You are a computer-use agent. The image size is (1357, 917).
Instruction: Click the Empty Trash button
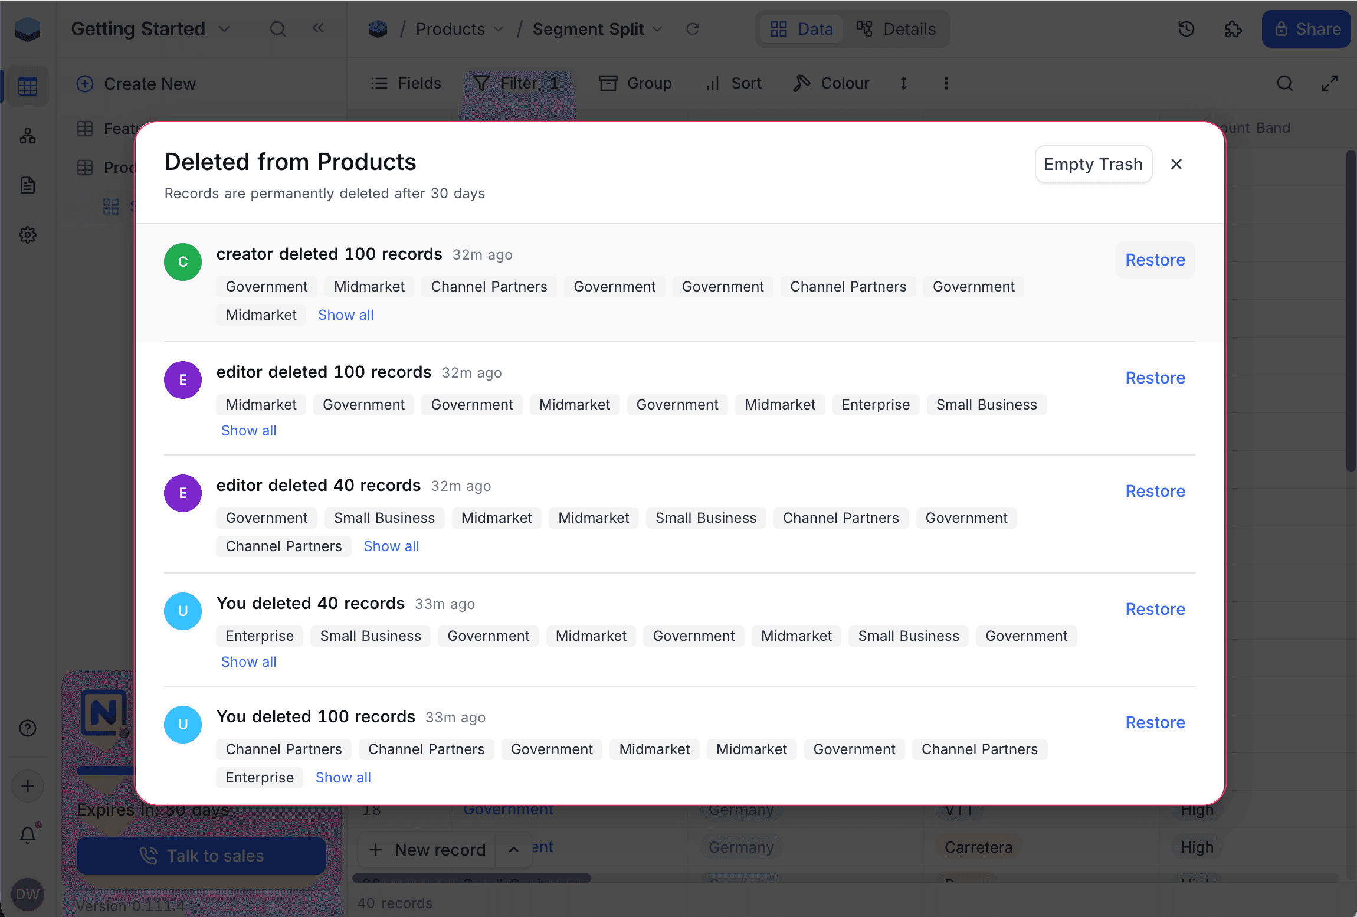[x=1093, y=164]
